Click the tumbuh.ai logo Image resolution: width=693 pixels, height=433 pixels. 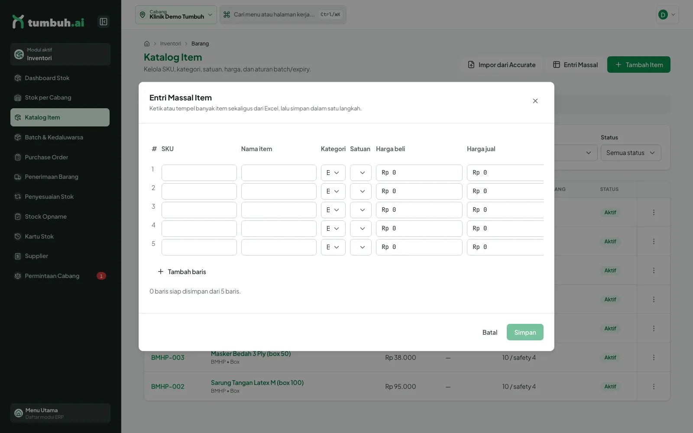coord(48,22)
